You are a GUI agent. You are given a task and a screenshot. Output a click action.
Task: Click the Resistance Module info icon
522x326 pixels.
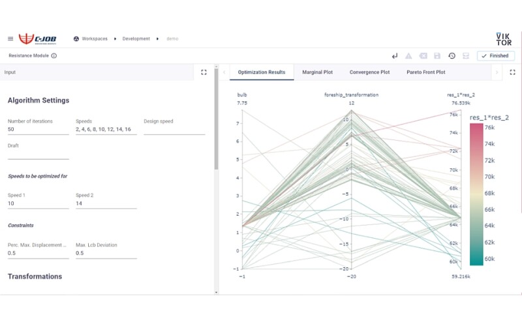tap(54, 56)
